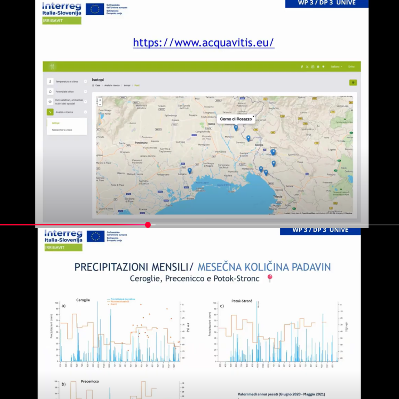Collapse the Analisi e ricerca section
The width and height of the screenshot is (399, 399).
tap(85, 112)
